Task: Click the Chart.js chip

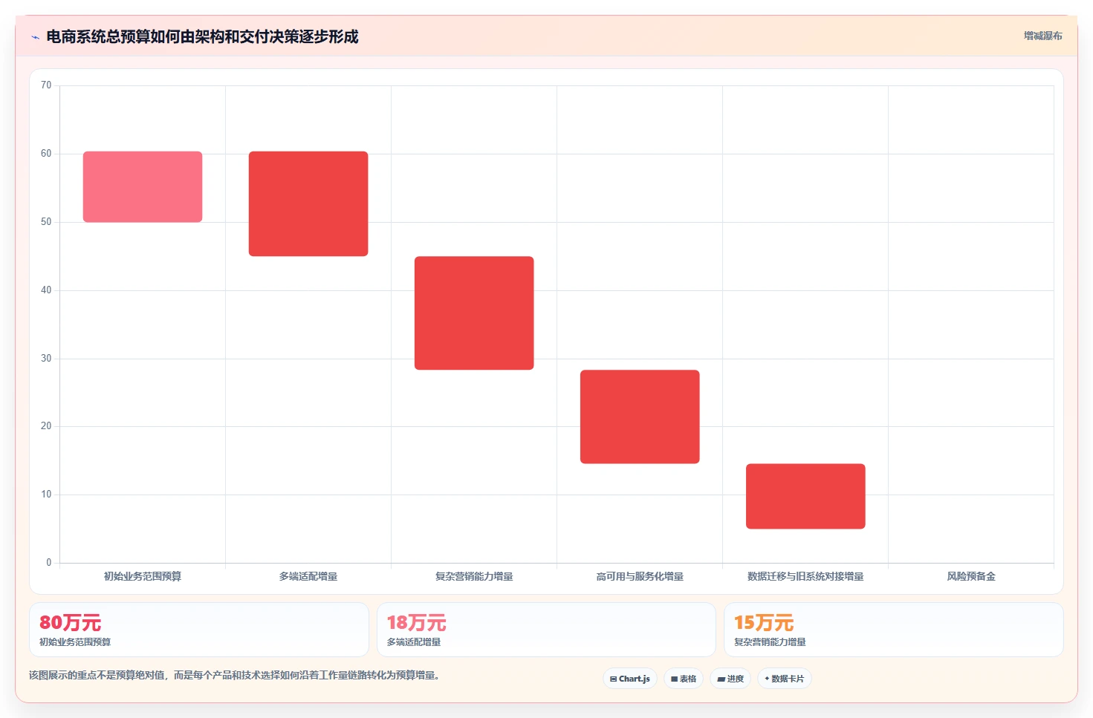Action: [x=630, y=679]
